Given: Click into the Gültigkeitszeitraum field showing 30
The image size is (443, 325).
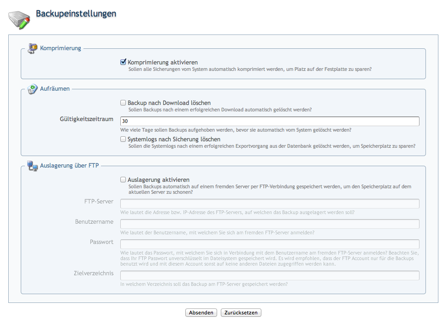Looking at the screenshot, I should [x=270, y=122].
